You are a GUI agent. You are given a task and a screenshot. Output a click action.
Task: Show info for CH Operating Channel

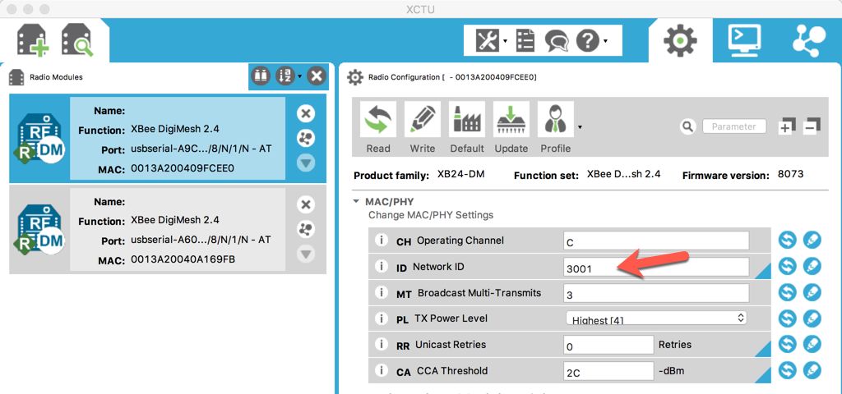coord(382,241)
